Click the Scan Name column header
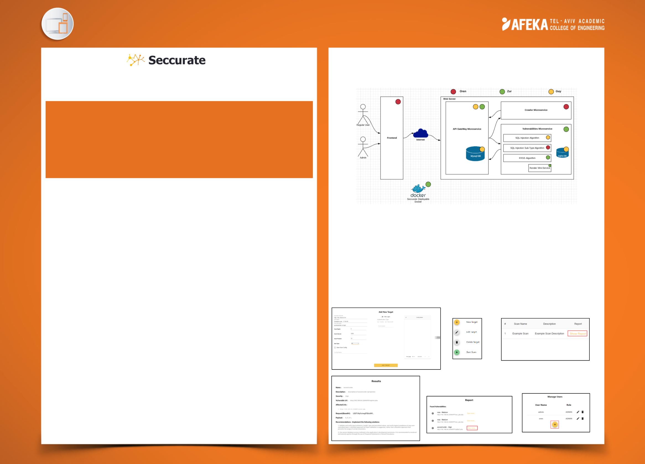 [521, 324]
